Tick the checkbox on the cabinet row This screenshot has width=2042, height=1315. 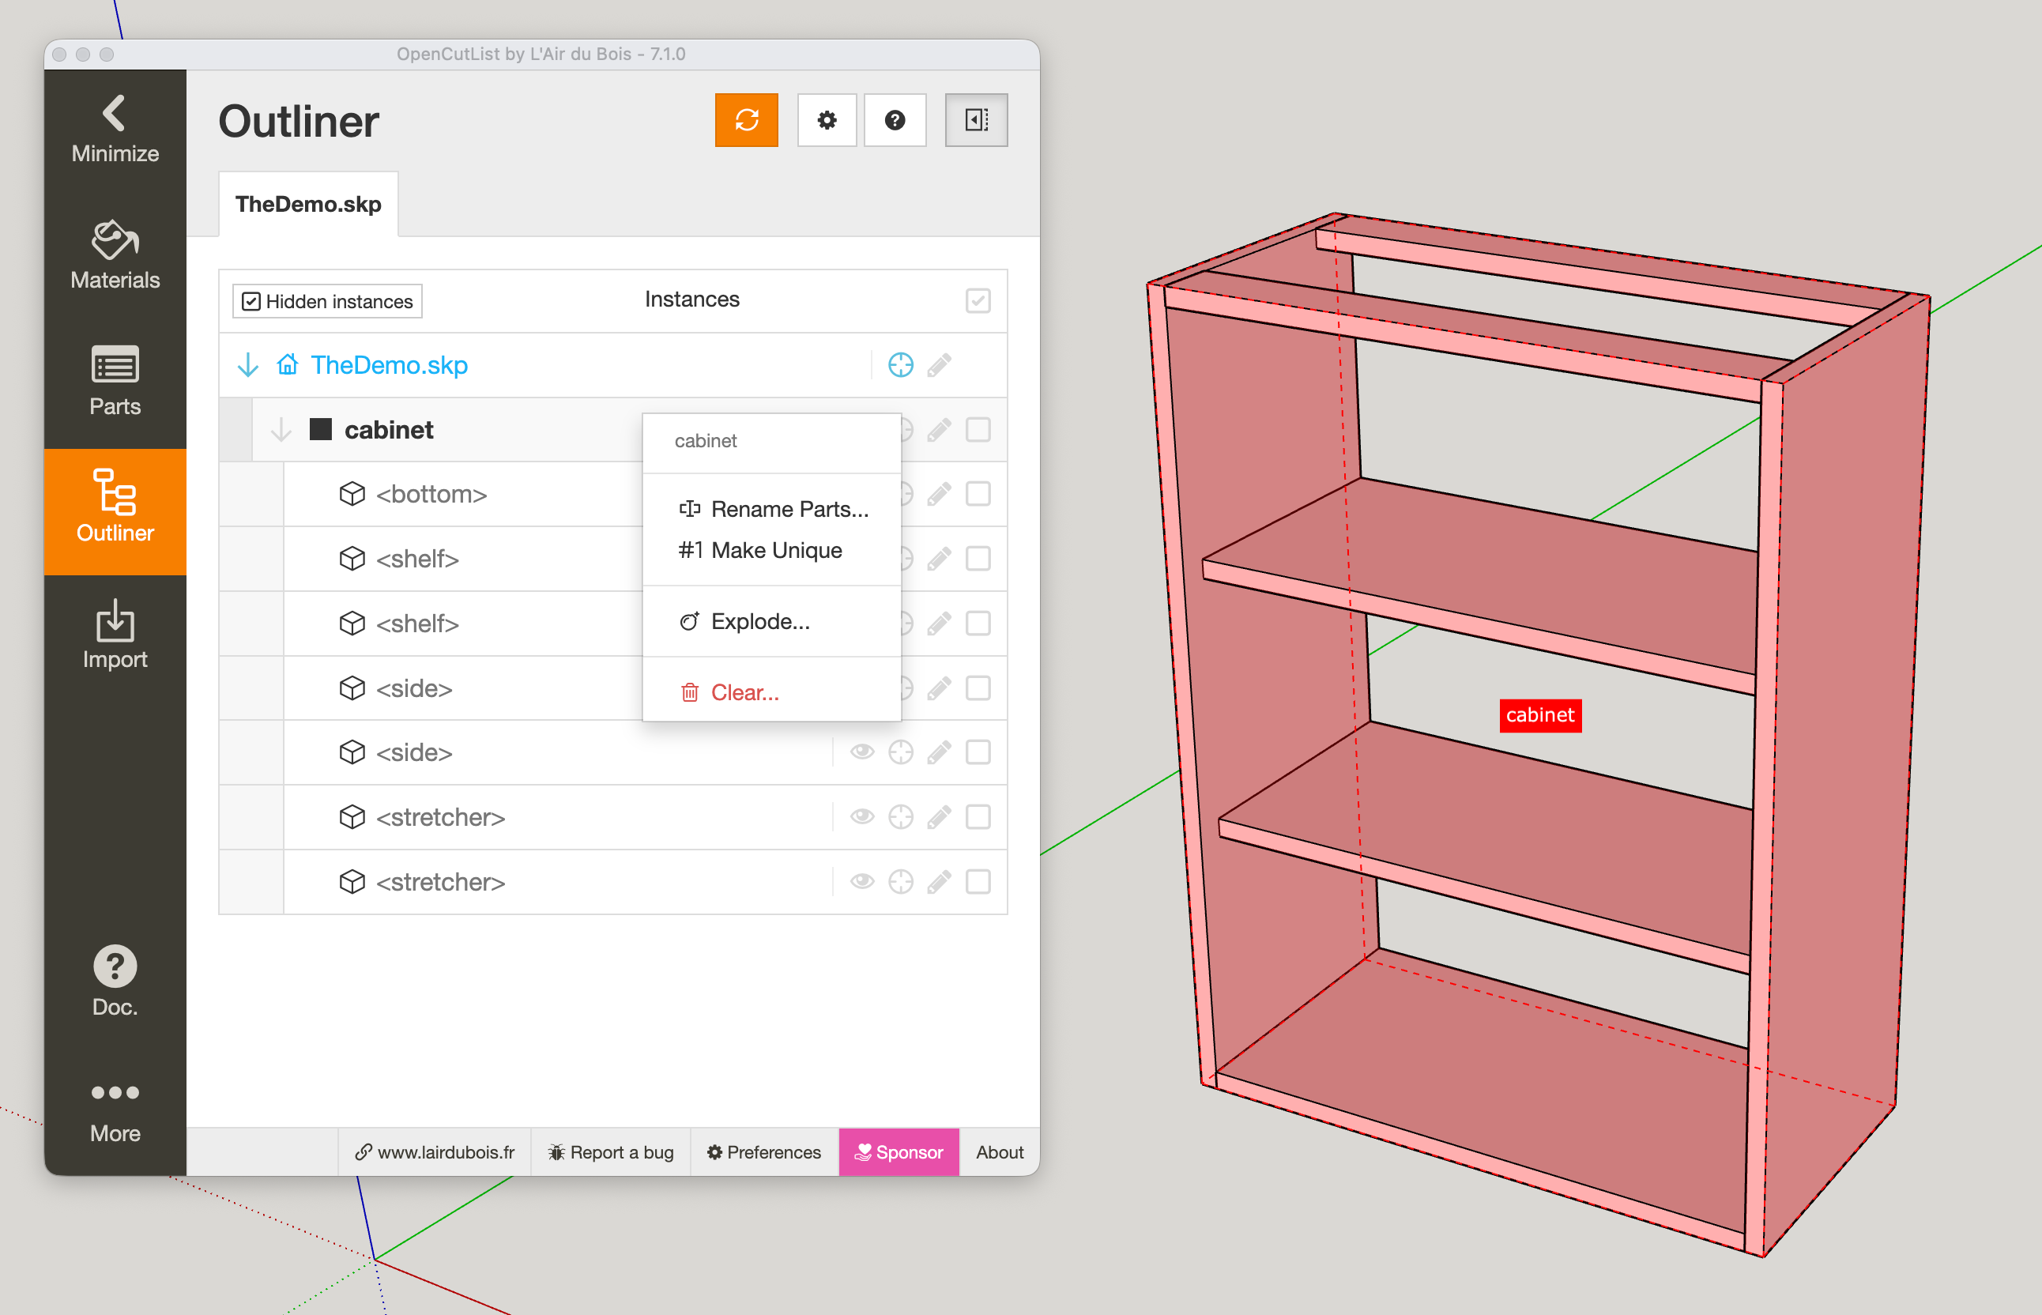pos(978,430)
